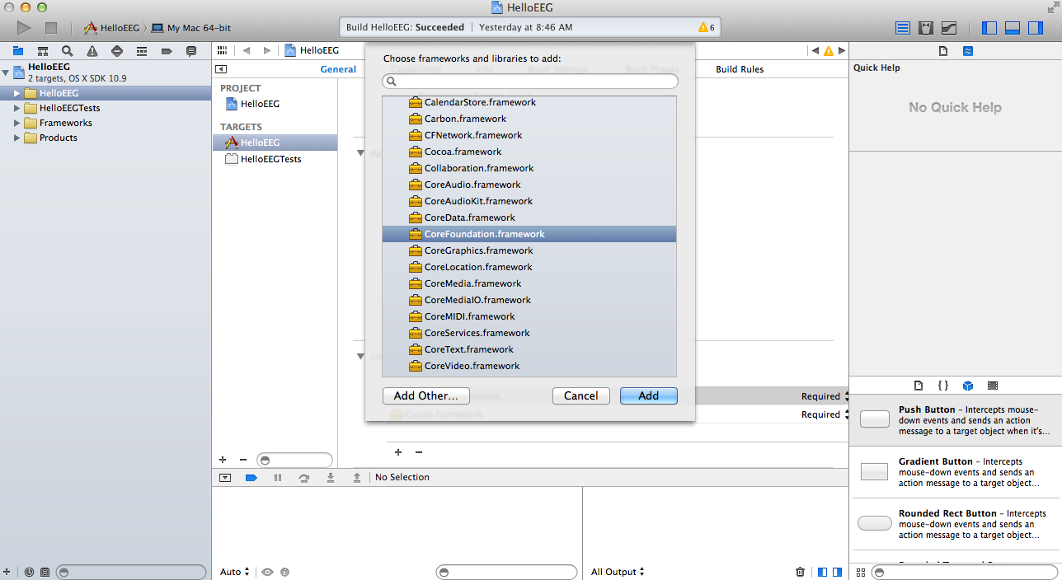Toggle the utilities pane visibility button
This screenshot has height=580, width=1062.
coord(1036,28)
